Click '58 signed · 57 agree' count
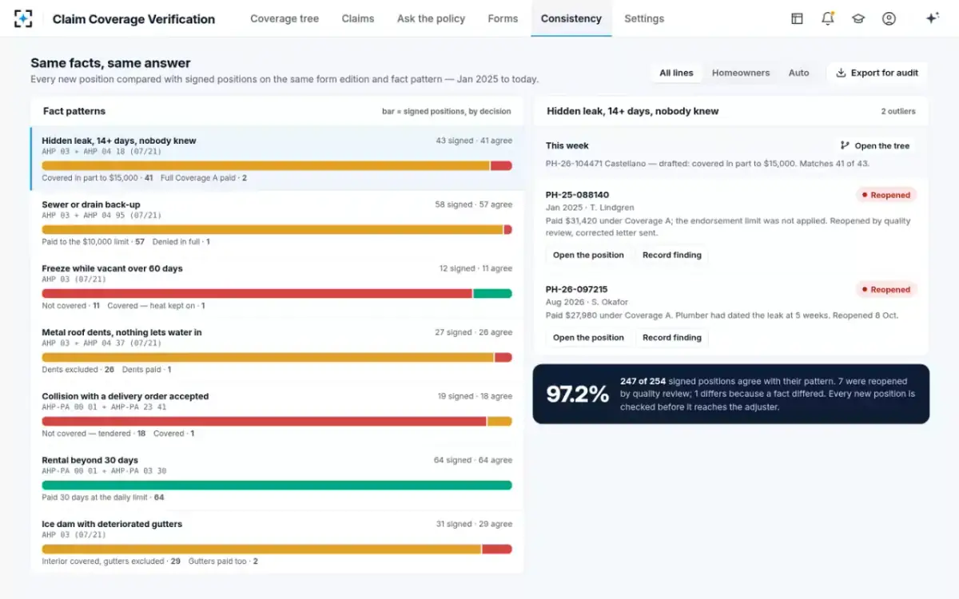Image resolution: width=959 pixels, height=599 pixels. 474,204
